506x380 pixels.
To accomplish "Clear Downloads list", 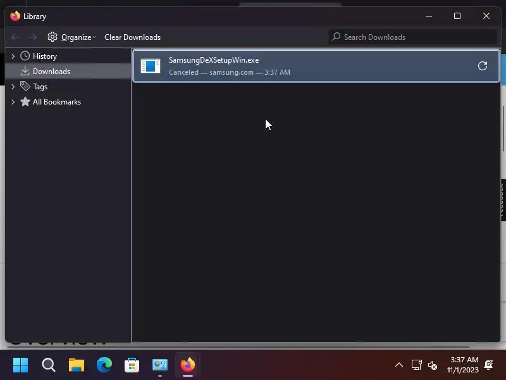I will coord(132,37).
